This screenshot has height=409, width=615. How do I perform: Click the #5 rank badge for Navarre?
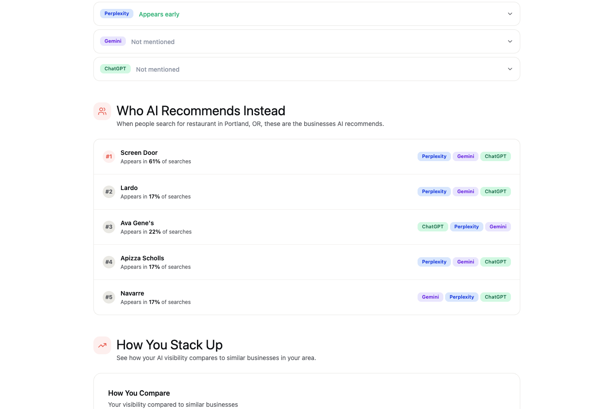click(109, 297)
